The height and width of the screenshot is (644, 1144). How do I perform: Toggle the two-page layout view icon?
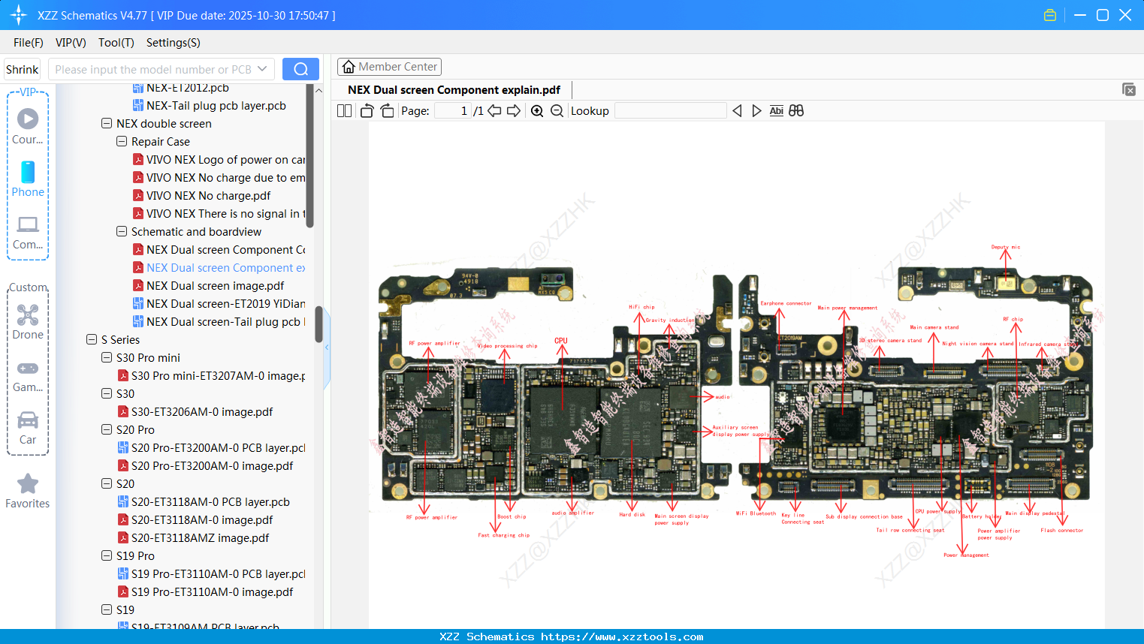click(345, 111)
